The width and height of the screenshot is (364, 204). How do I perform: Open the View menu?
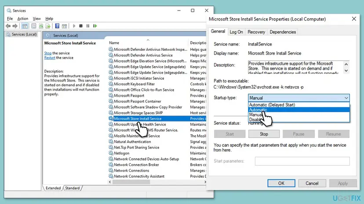[36, 18]
